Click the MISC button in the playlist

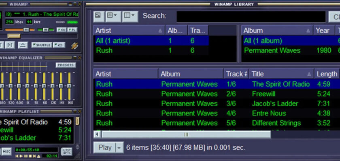(6, 151)
